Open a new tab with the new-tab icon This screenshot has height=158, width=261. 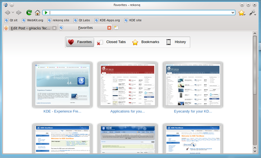point(116,28)
